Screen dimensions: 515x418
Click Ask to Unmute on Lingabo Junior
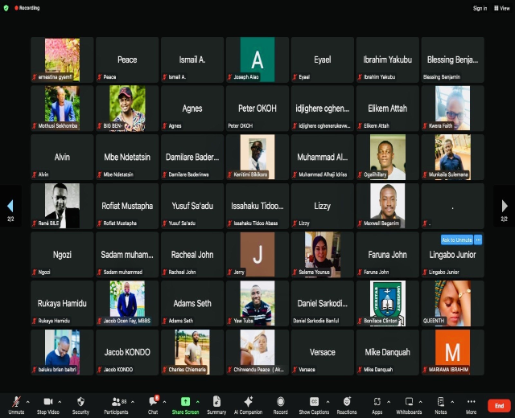pos(456,240)
